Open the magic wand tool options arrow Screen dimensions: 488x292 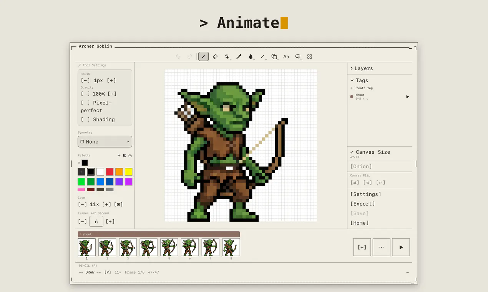(230, 59)
